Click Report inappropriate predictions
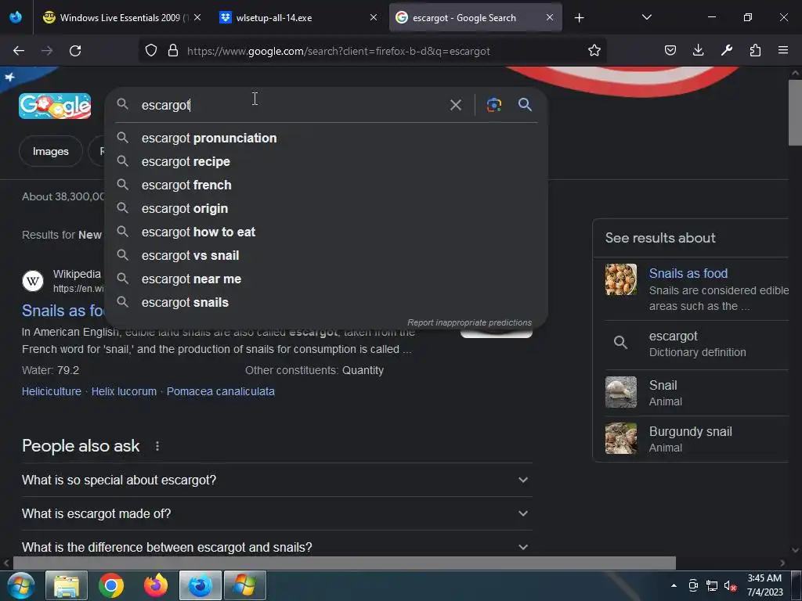 (469, 323)
